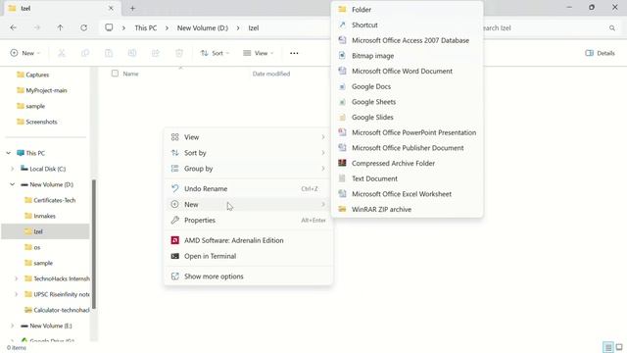Click Show more options
The height and width of the screenshot is (353, 627).
click(248, 277)
